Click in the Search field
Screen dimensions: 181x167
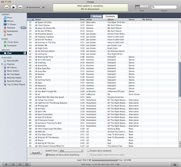(164, 7)
